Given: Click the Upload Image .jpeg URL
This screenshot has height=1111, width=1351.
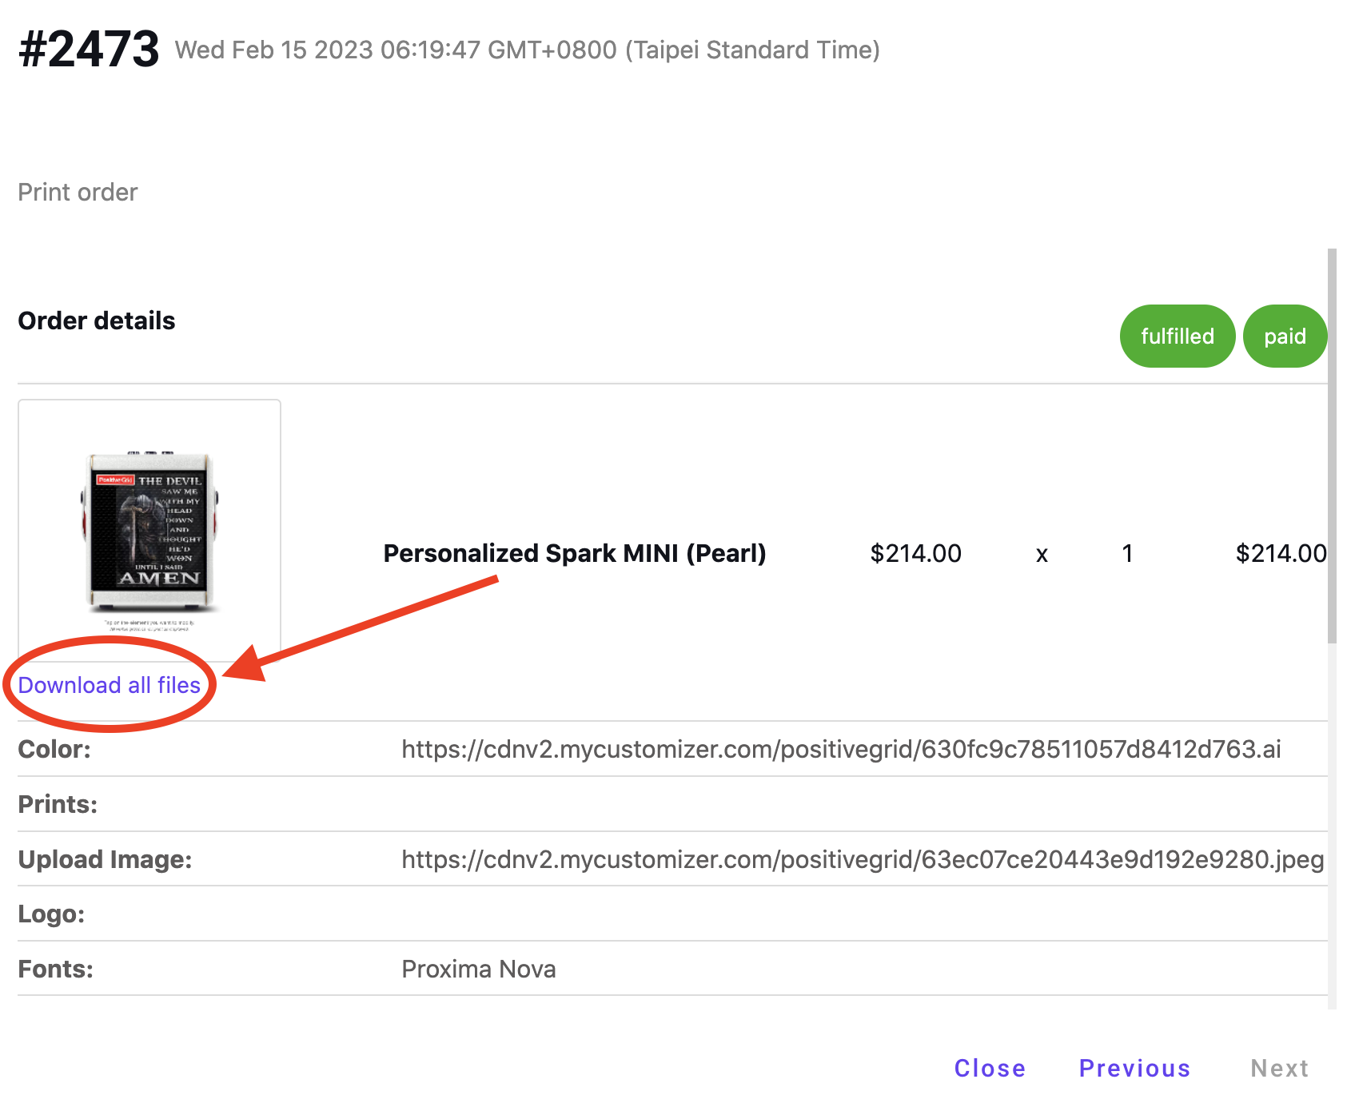Looking at the screenshot, I should click(863, 859).
